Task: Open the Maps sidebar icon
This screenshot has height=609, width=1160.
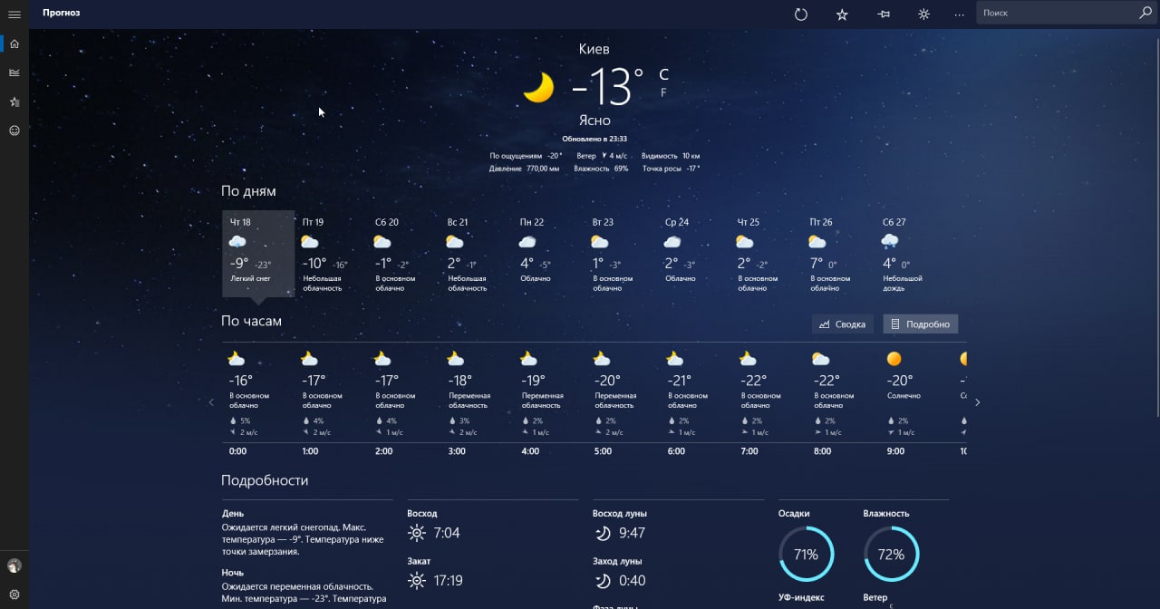Action: pos(14,72)
